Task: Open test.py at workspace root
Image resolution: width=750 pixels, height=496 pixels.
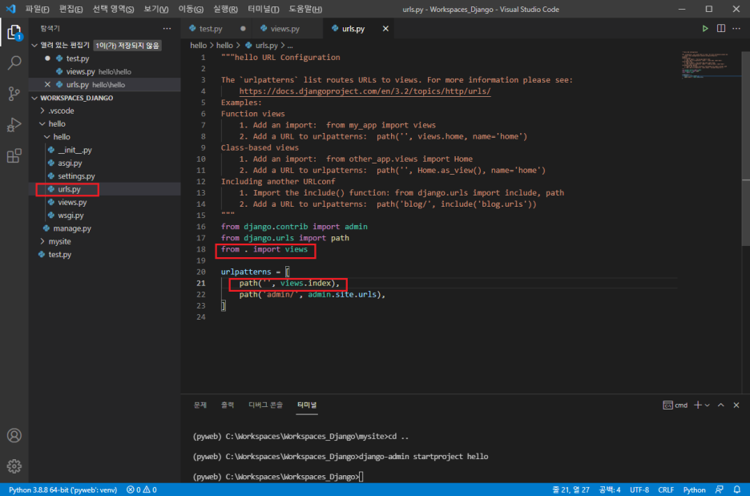Action: (x=60, y=255)
